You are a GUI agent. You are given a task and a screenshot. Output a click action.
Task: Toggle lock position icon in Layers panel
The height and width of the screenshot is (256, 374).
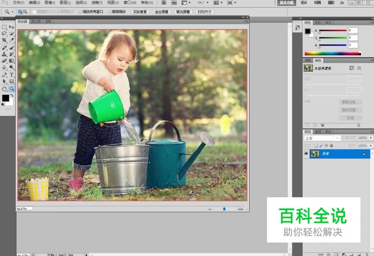[326, 146]
